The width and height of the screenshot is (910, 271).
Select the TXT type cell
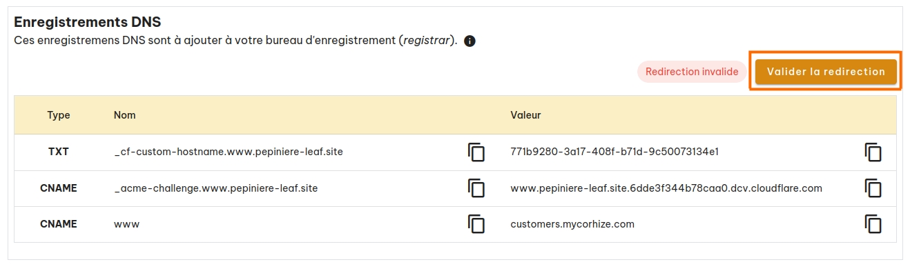(x=59, y=152)
